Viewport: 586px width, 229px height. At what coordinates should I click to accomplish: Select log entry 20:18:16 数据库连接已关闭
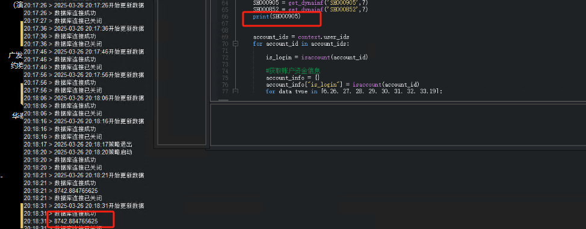[63, 136]
